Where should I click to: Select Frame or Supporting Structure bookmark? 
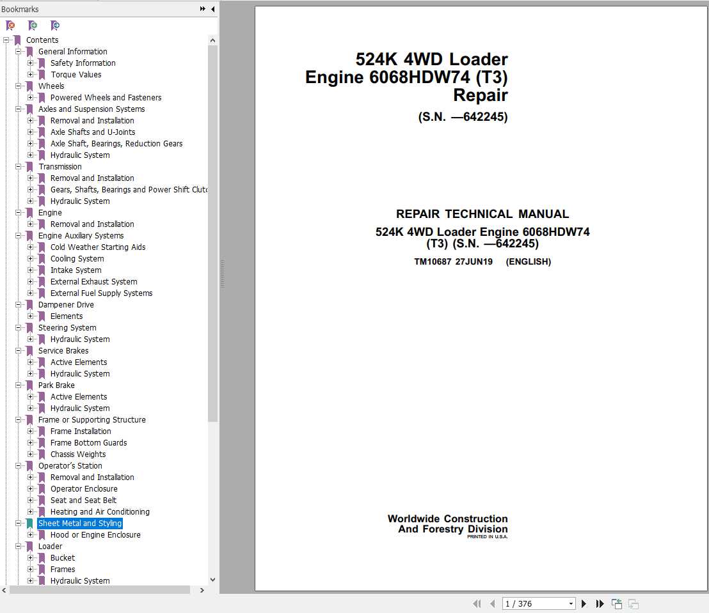[92, 420]
